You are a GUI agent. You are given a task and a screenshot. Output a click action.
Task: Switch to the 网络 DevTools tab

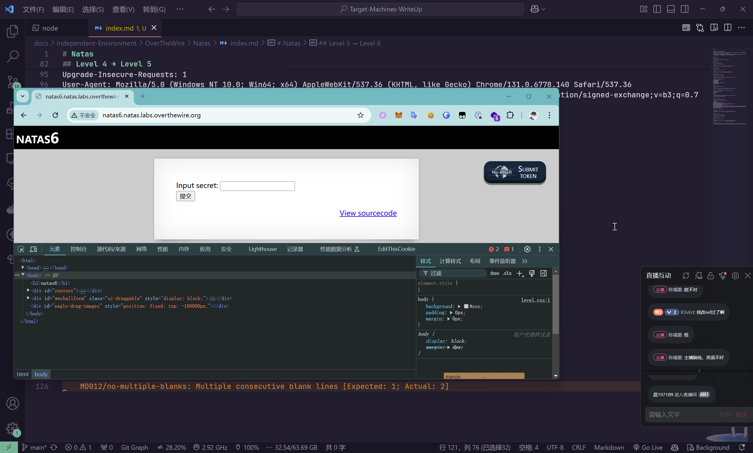coord(141,249)
